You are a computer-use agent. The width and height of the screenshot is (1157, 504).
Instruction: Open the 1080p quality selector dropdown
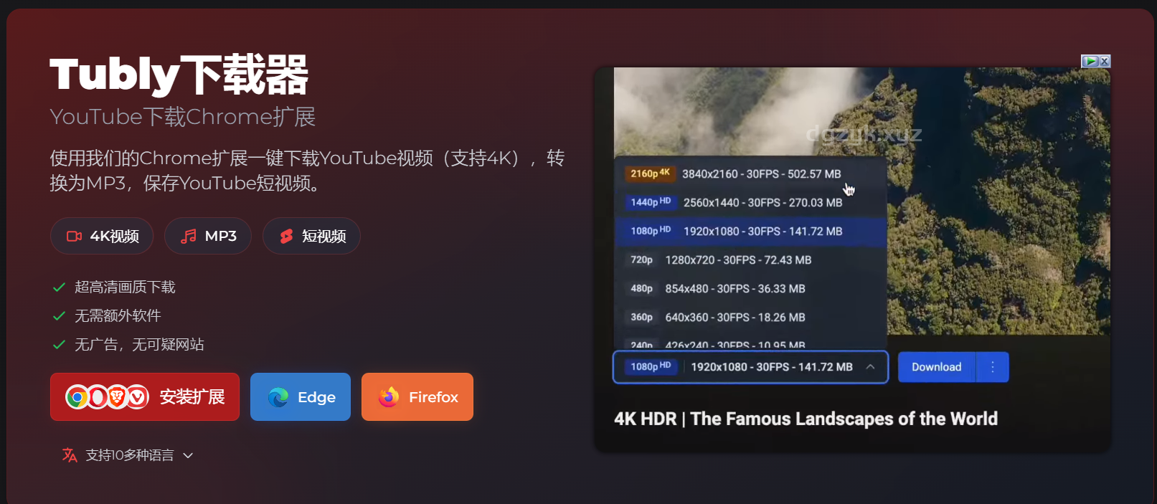click(750, 367)
